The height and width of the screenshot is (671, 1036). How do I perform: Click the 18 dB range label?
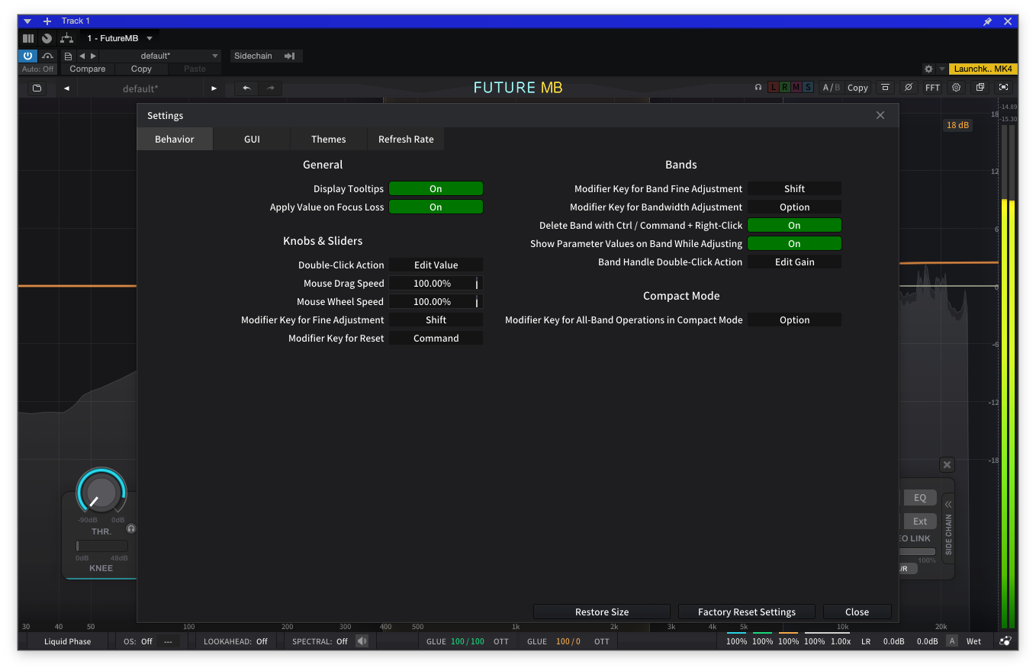click(x=957, y=125)
